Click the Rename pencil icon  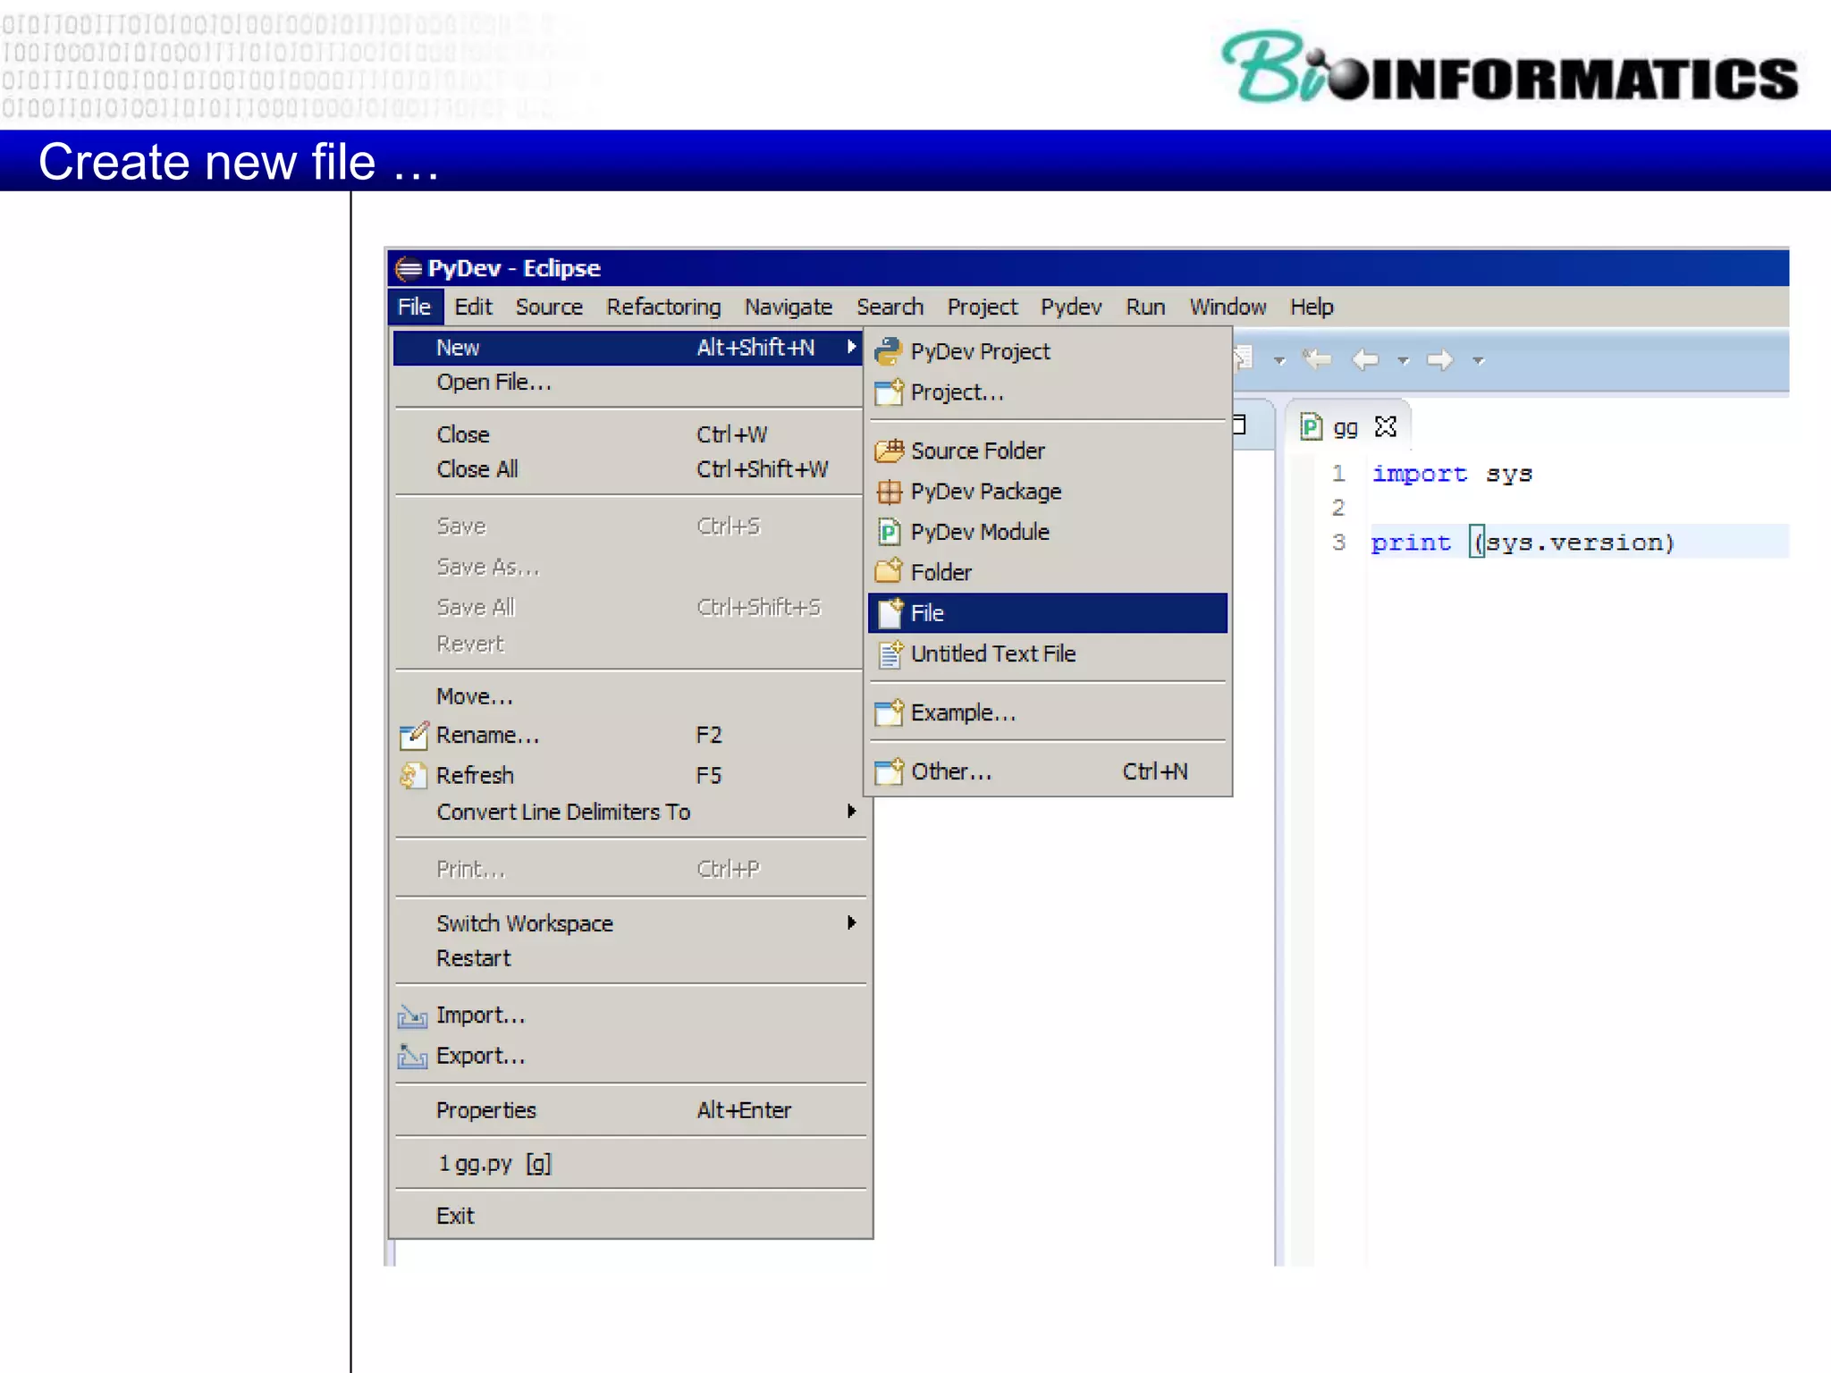(413, 736)
